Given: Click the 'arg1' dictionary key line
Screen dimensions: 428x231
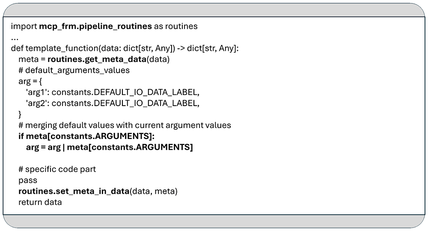Looking at the screenshot, I should pyautogui.click(x=113, y=92).
